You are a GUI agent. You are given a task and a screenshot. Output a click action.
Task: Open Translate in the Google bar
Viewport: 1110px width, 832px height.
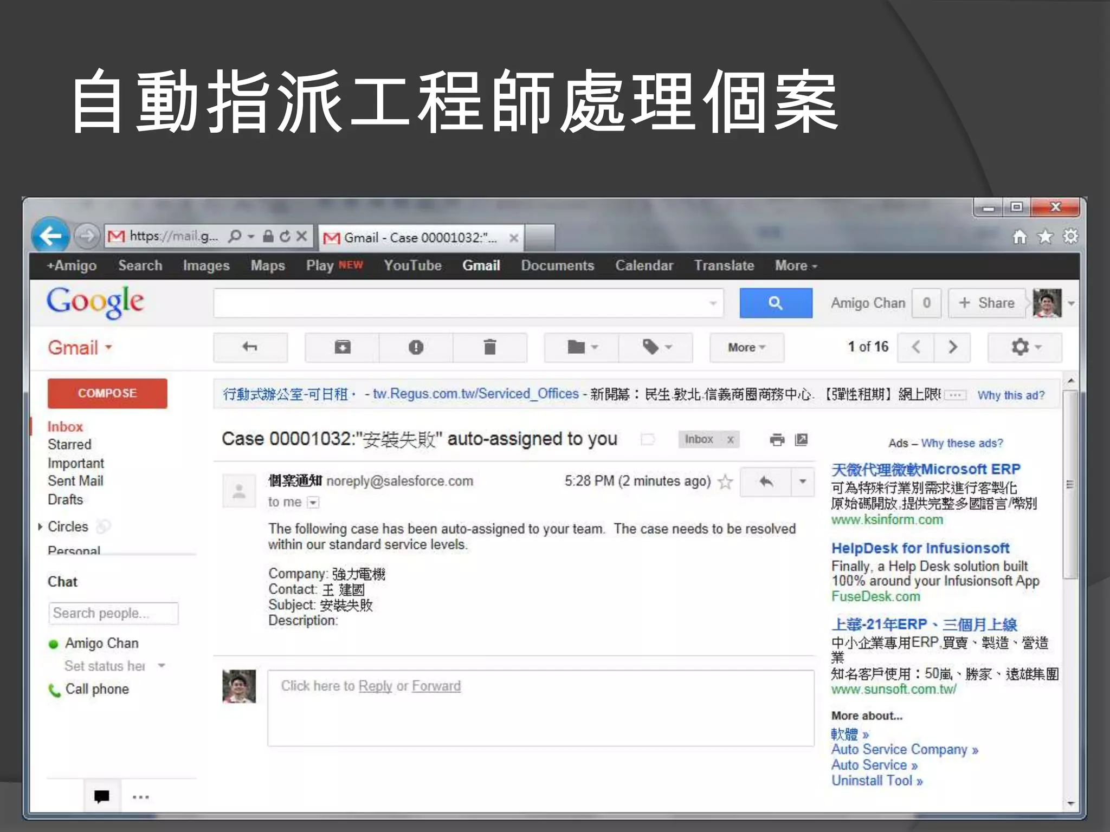click(x=724, y=265)
